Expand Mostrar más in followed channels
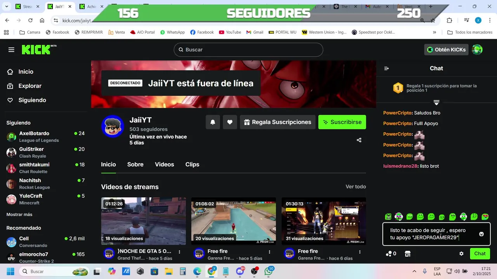This screenshot has width=497, height=279. pos(19,214)
